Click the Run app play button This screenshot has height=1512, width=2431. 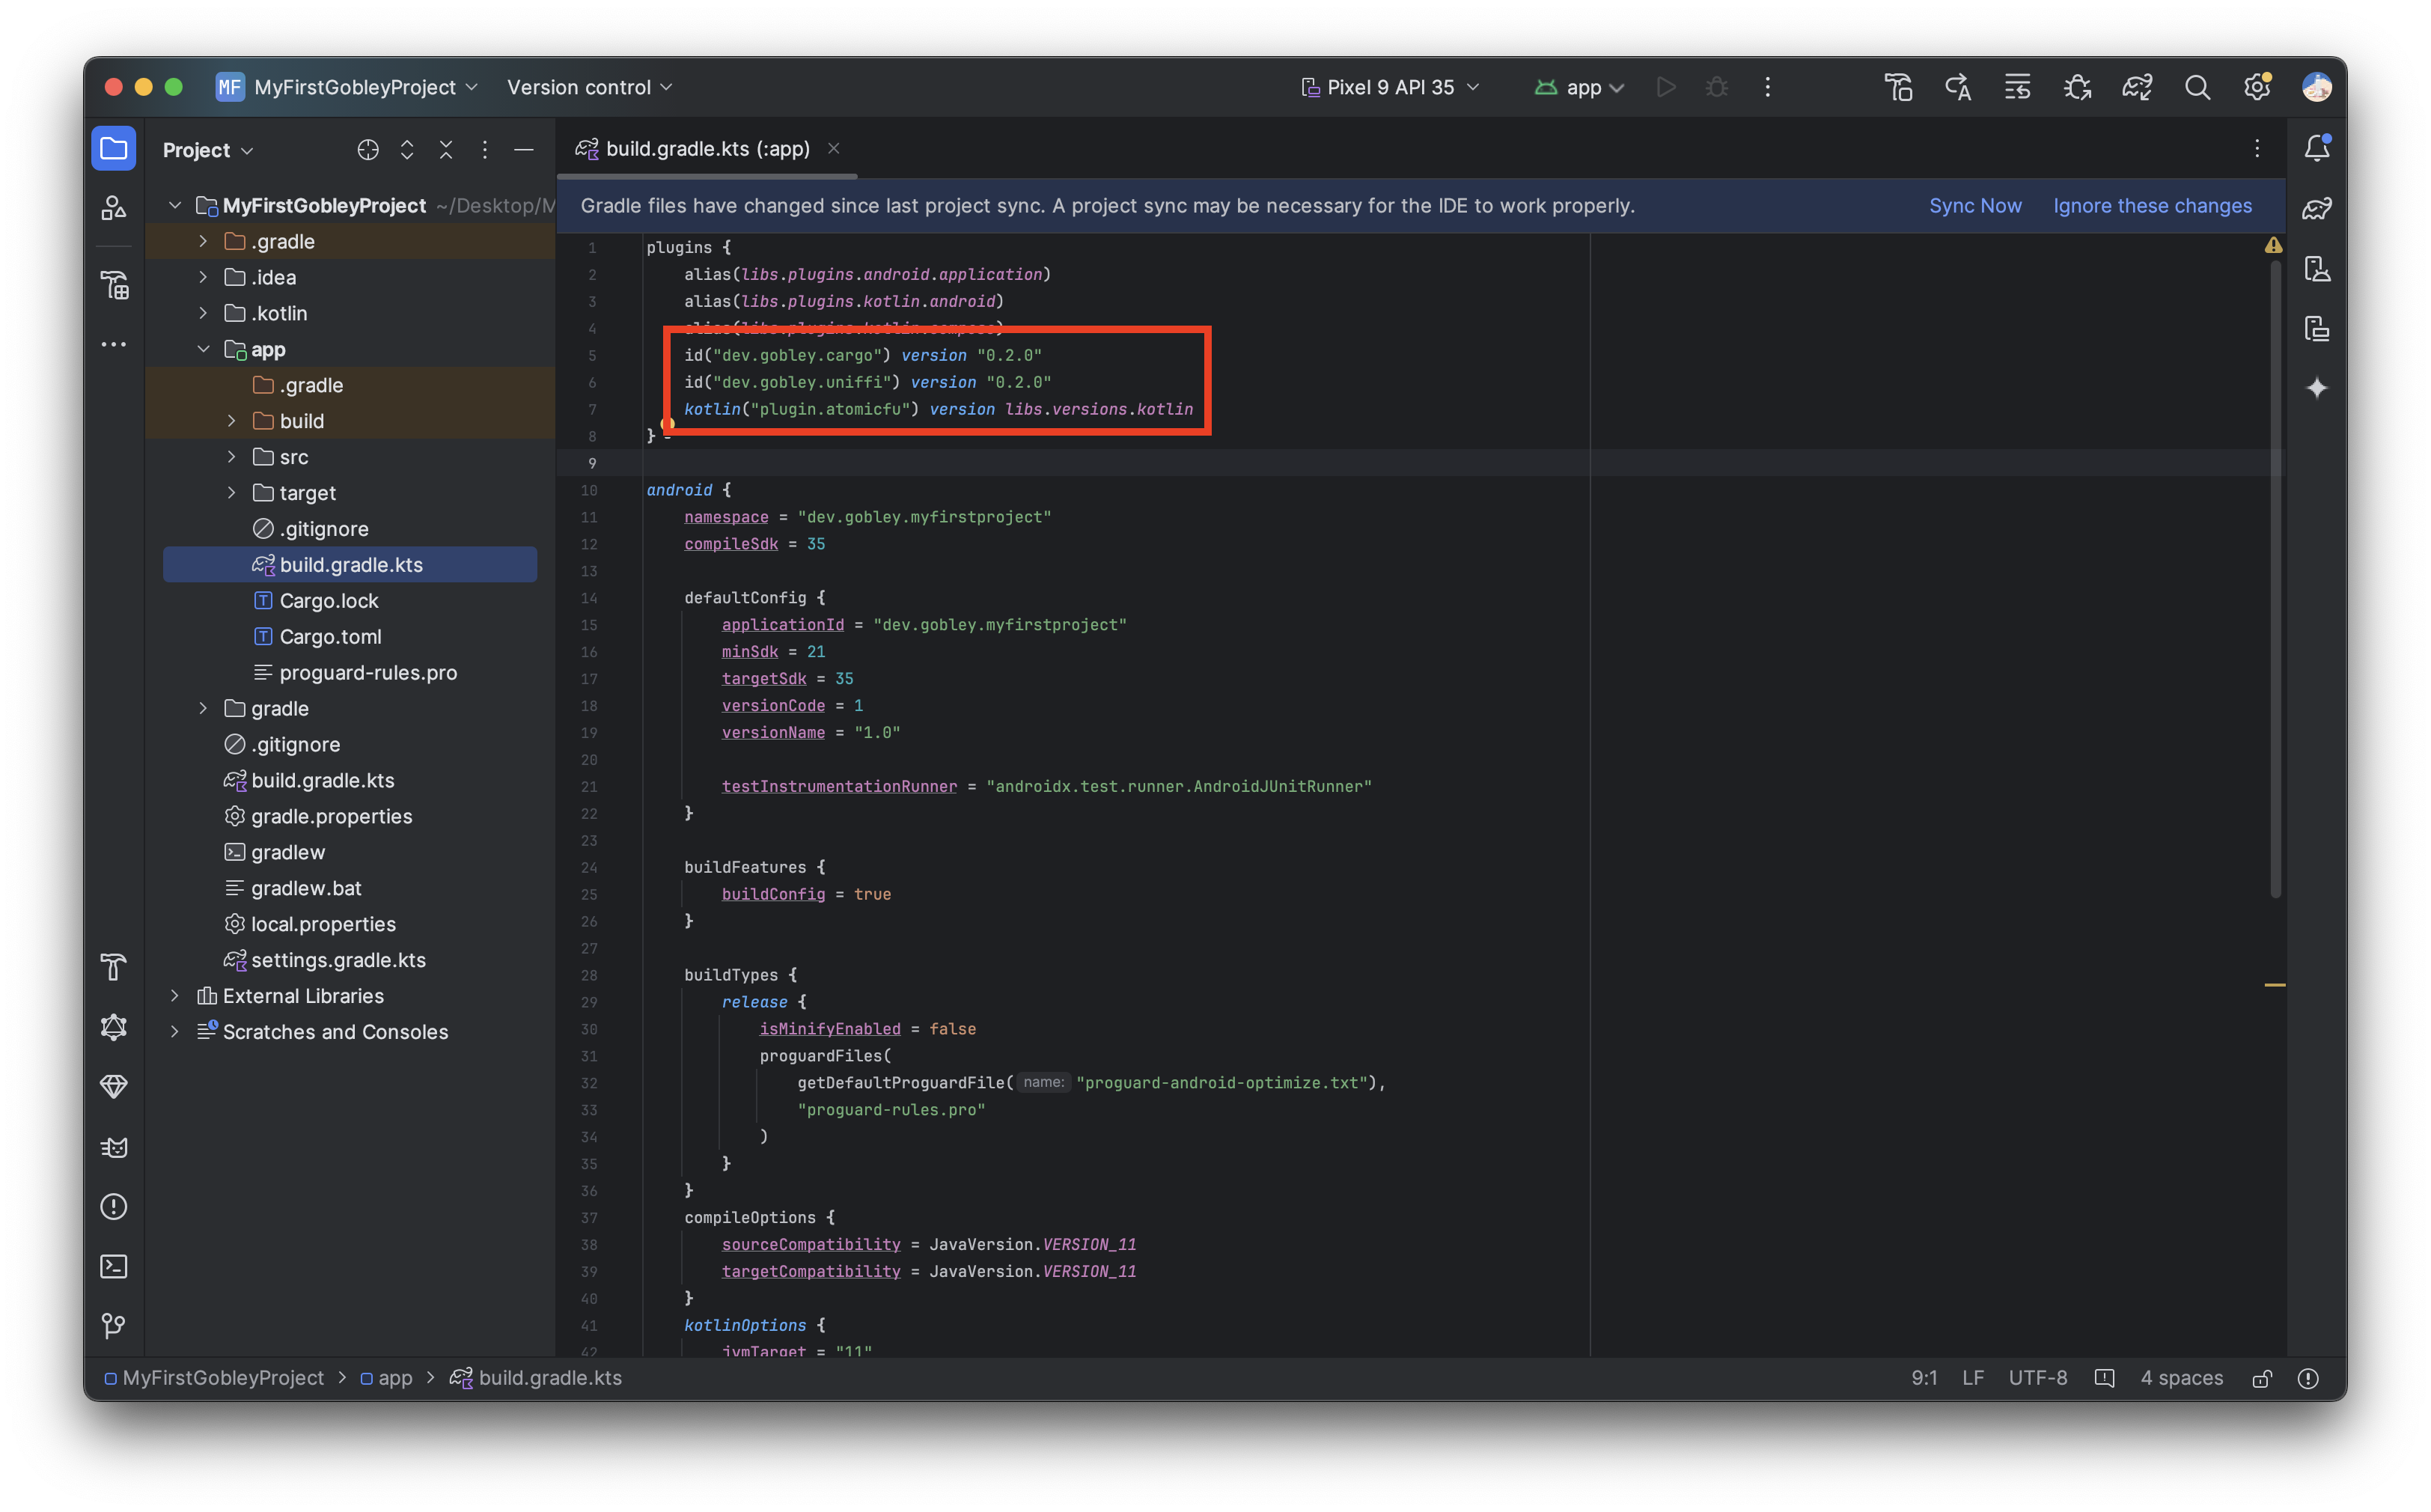point(1666,88)
